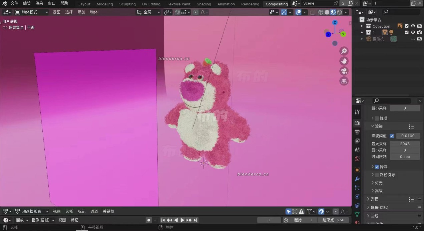This screenshot has height=231, width=424.
Task: Switch to the UV Editing workspace tab
Action: (151, 4)
